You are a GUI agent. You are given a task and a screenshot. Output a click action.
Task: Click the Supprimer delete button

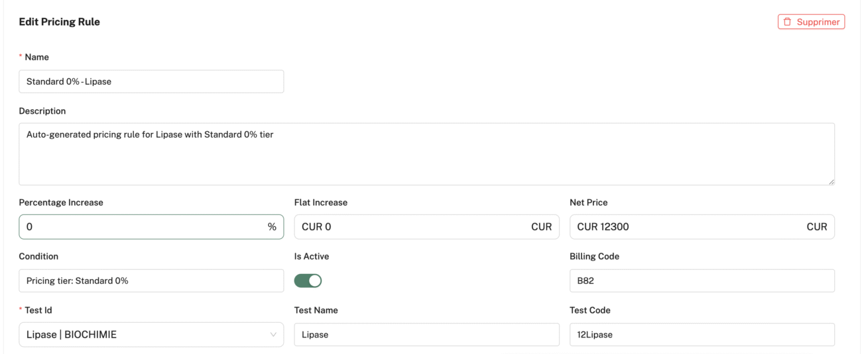point(812,22)
